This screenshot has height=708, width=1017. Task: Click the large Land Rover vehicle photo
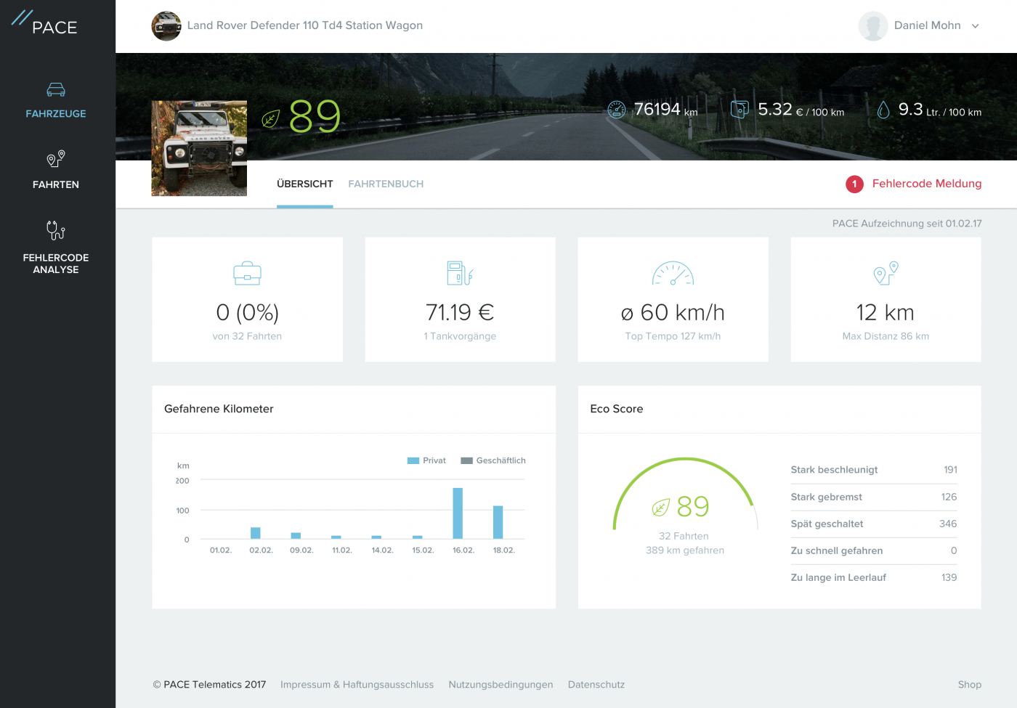(x=199, y=148)
